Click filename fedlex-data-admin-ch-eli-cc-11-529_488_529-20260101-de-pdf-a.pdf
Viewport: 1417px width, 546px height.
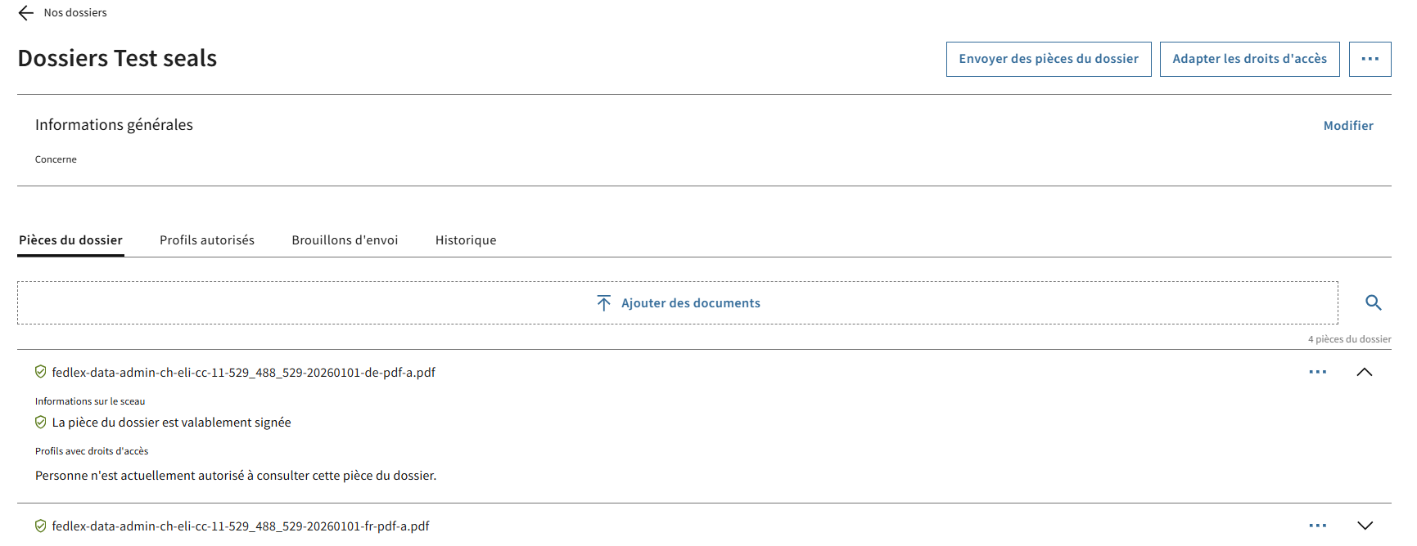(x=243, y=373)
